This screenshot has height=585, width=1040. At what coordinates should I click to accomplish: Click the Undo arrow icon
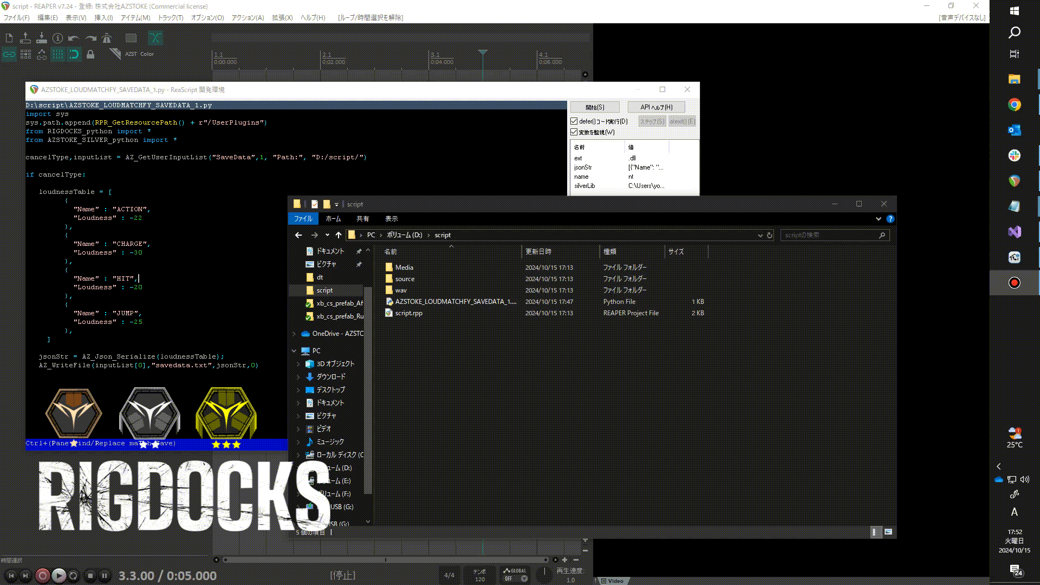coord(74,38)
